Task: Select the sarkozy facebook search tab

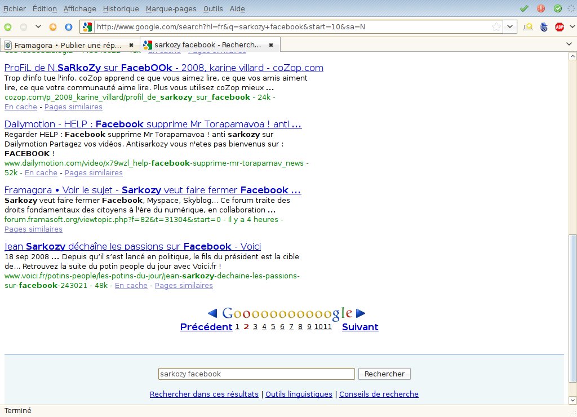Action: 210,45
